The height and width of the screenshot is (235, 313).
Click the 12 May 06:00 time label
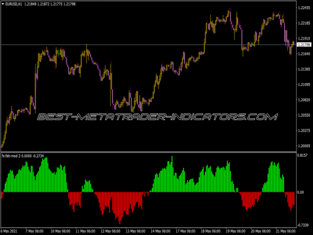(111, 231)
